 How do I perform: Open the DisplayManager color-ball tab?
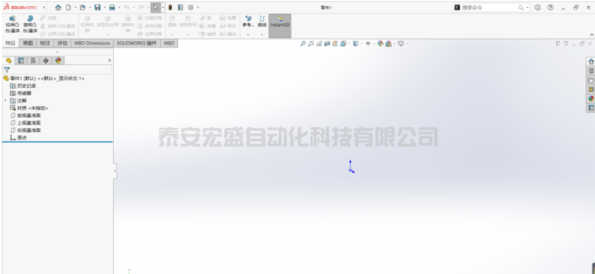pyautogui.click(x=58, y=60)
